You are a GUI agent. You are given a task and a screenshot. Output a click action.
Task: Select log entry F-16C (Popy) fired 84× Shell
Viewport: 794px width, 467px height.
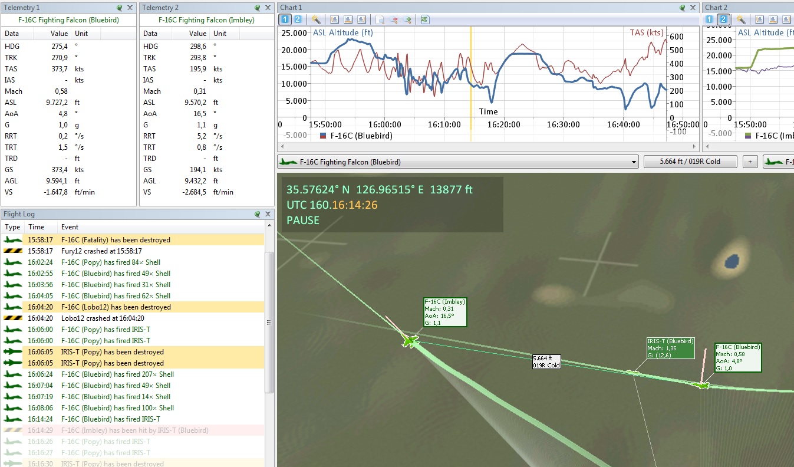(x=133, y=262)
